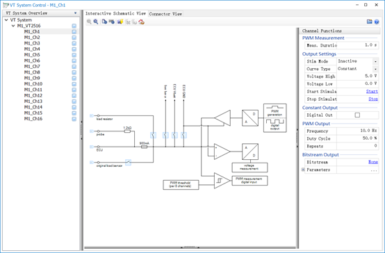This screenshot has width=385, height=253.
Task: Click the module icon beside M1_VT2516
Action: click(x=74, y=26)
